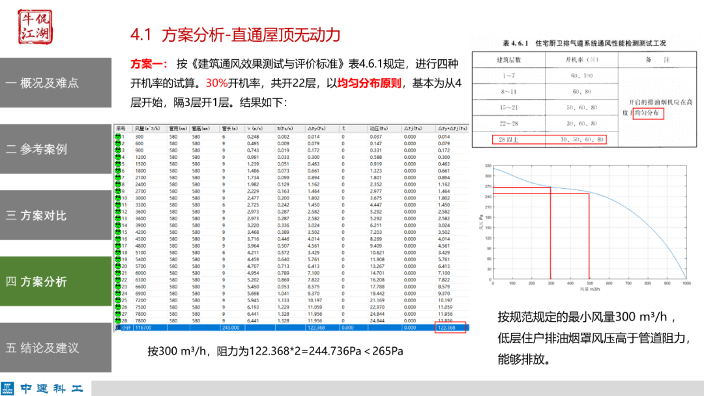Click the green face icon of row 1
The width and height of the screenshot is (704, 396).
(x=118, y=137)
